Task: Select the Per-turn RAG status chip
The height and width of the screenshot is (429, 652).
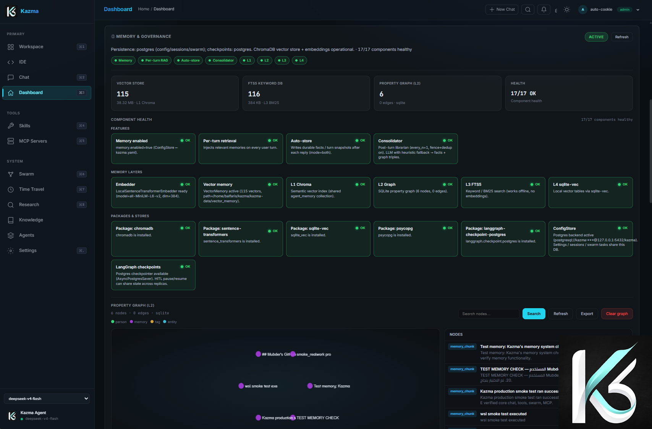Action: click(155, 60)
